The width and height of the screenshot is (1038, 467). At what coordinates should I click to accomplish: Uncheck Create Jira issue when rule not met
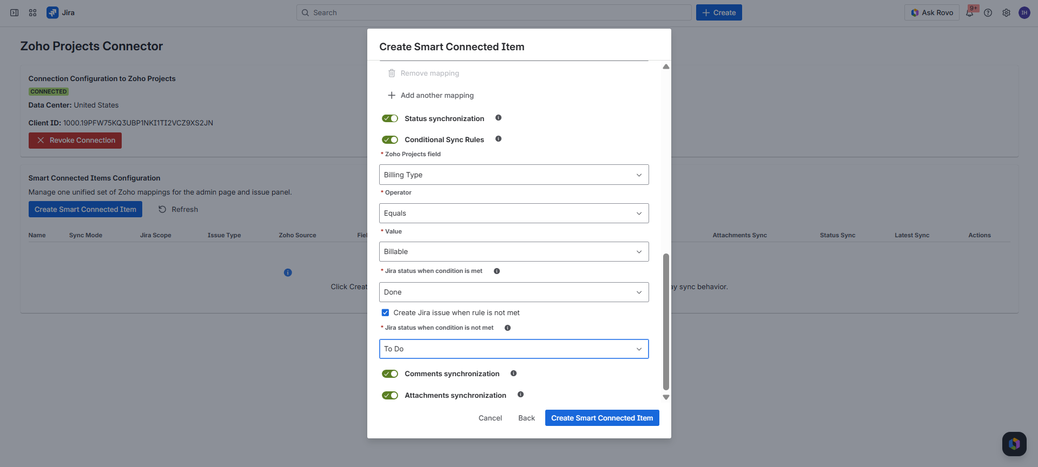[385, 312]
